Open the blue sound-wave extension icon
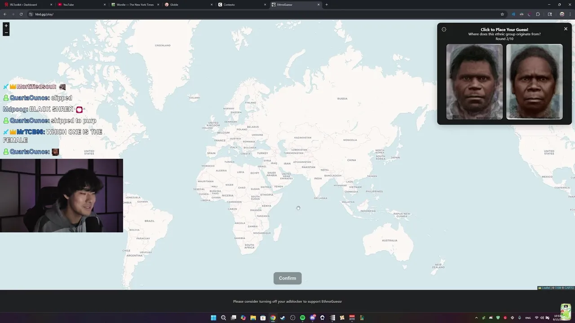 pos(513,14)
